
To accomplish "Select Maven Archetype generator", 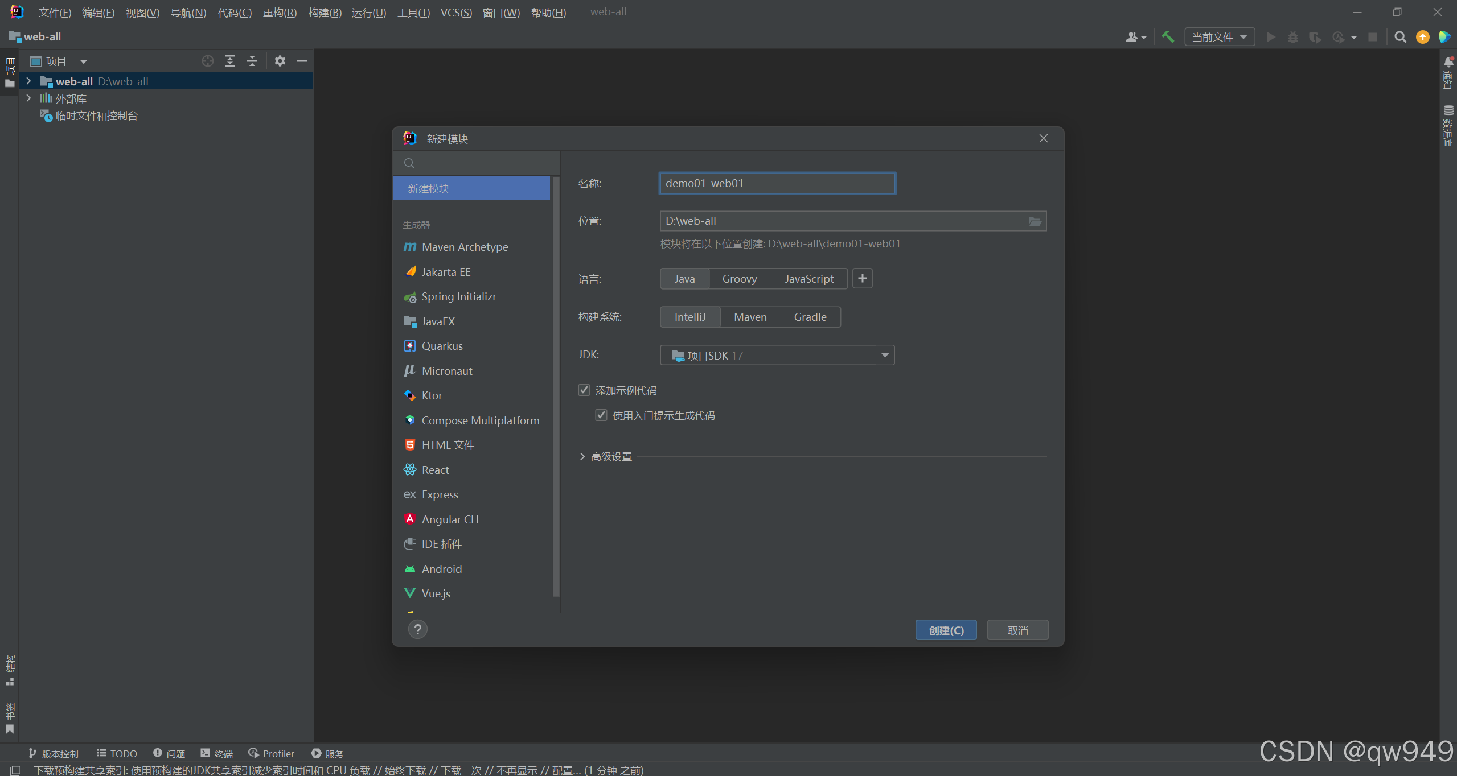I will click(465, 247).
